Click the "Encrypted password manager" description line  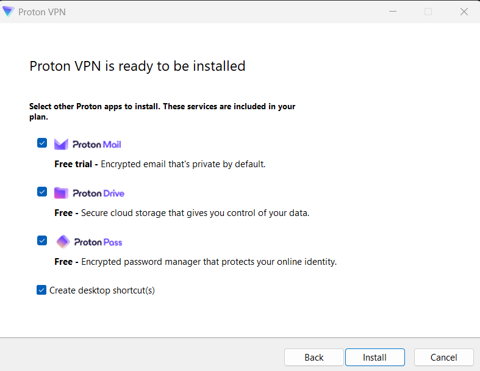195,262
